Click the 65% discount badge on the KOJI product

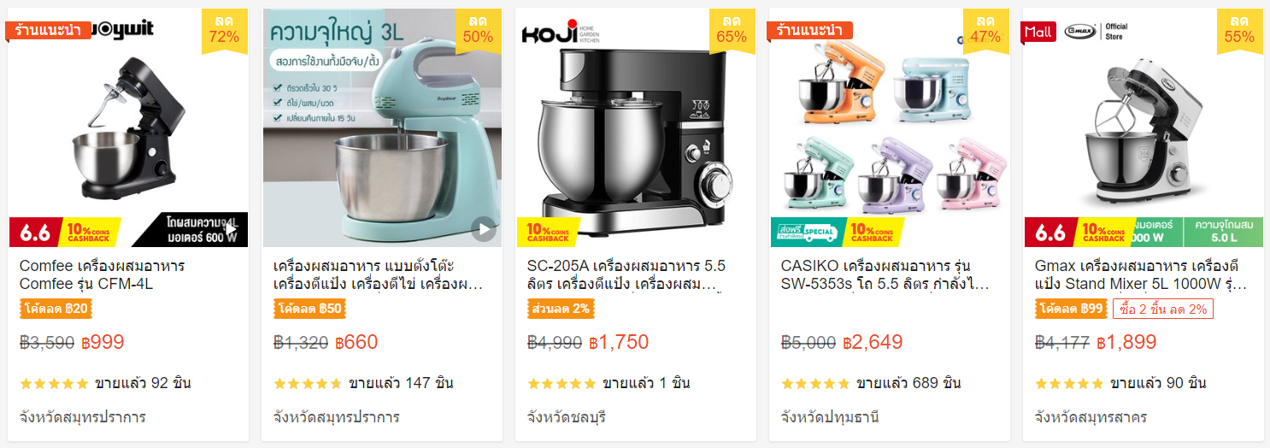[x=732, y=28]
